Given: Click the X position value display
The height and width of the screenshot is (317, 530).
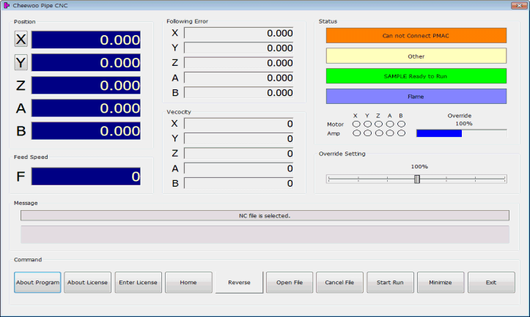Looking at the screenshot, I should [x=86, y=40].
